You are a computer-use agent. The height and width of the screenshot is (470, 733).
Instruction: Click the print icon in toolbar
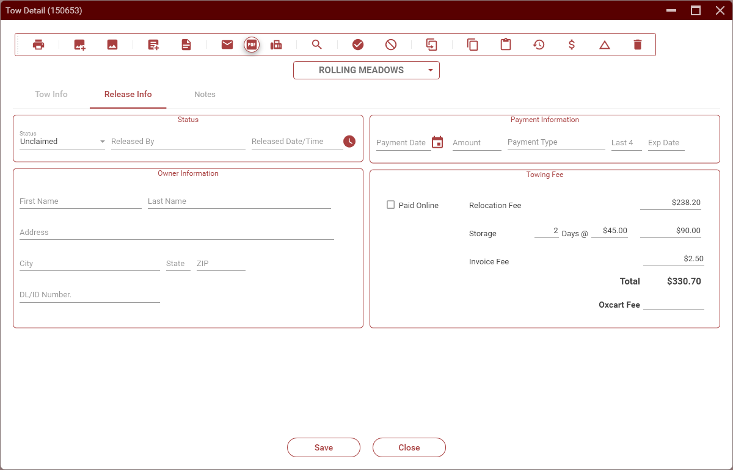click(38, 45)
